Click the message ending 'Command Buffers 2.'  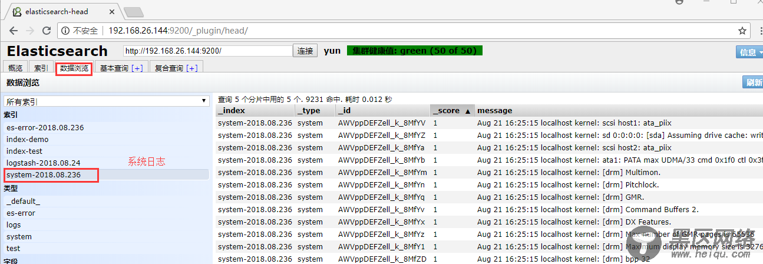coord(588,210)
